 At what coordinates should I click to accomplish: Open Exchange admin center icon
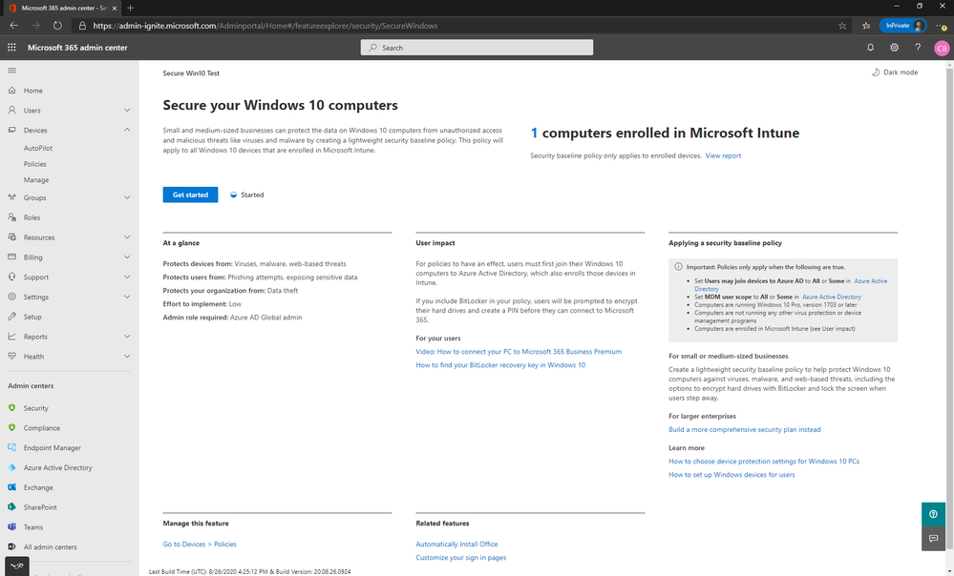11,487
